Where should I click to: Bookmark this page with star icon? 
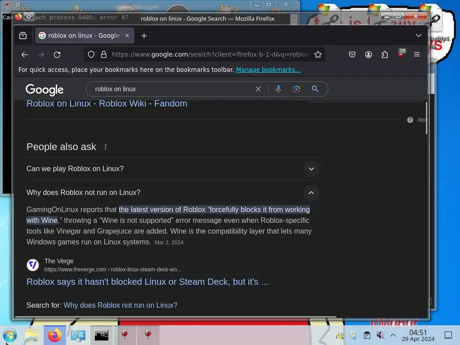click(x=318, y=54)
